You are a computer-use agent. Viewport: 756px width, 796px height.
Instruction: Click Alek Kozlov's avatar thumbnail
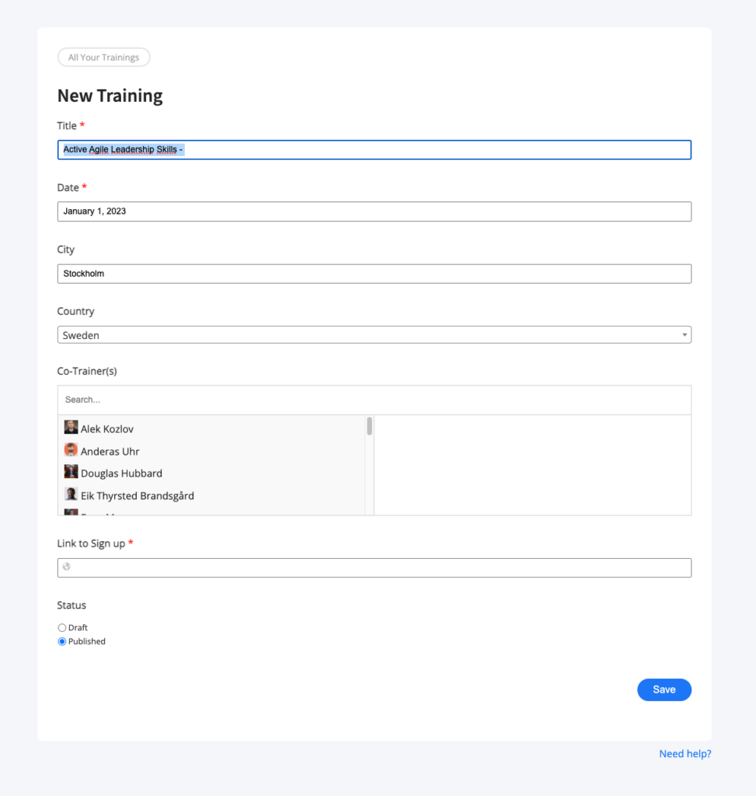coord(71,427)
